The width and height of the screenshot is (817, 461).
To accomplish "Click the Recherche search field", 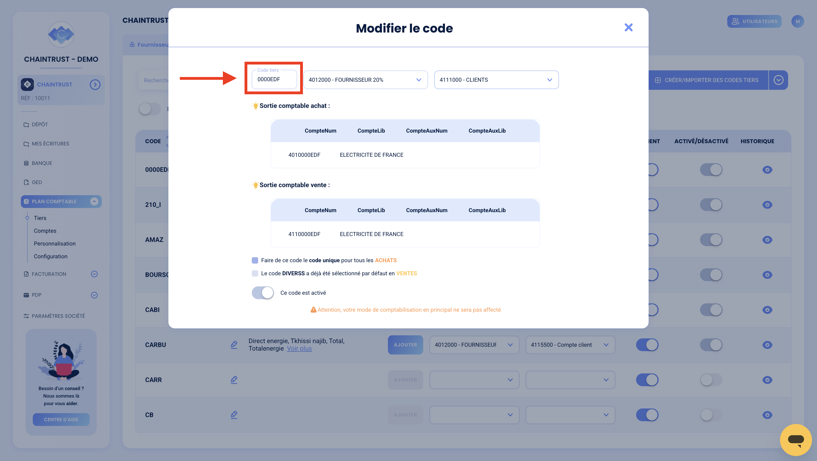I will click(154, 80).
